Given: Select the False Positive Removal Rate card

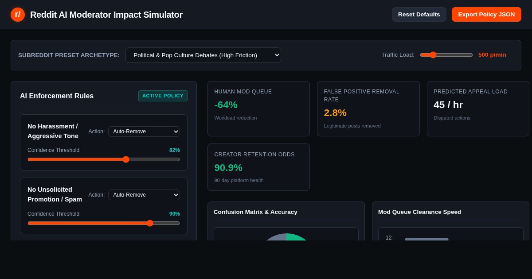Looking at the screenshot, I should 368,108.
